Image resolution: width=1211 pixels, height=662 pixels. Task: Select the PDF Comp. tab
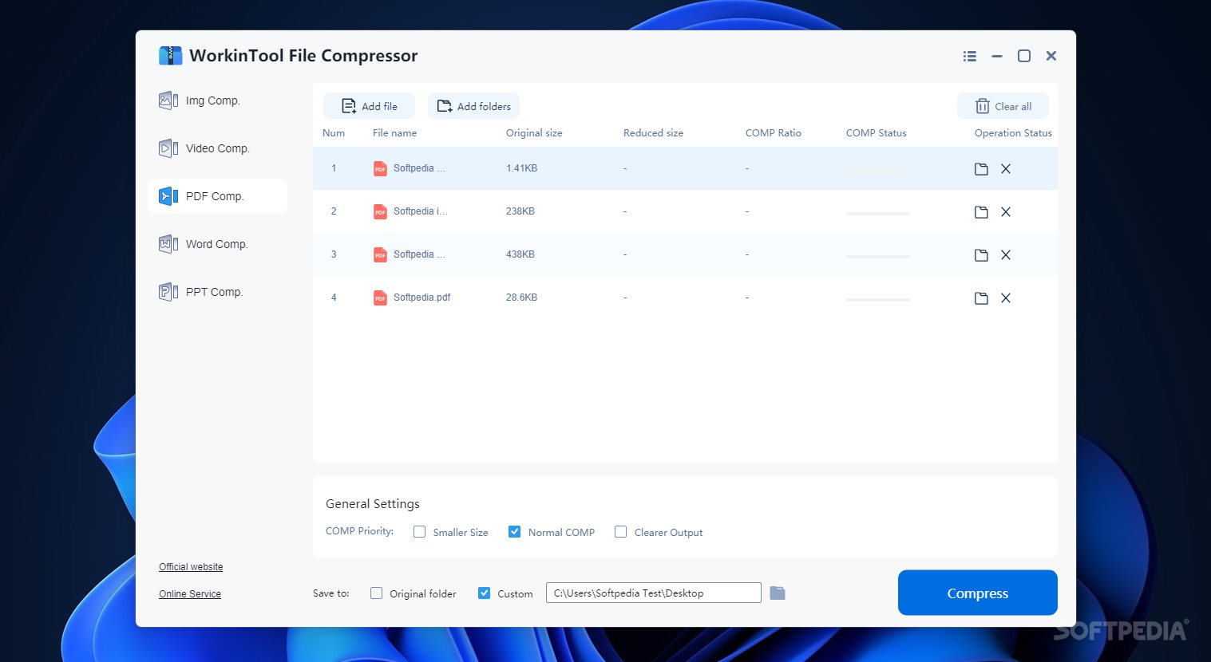coord(217,196)
